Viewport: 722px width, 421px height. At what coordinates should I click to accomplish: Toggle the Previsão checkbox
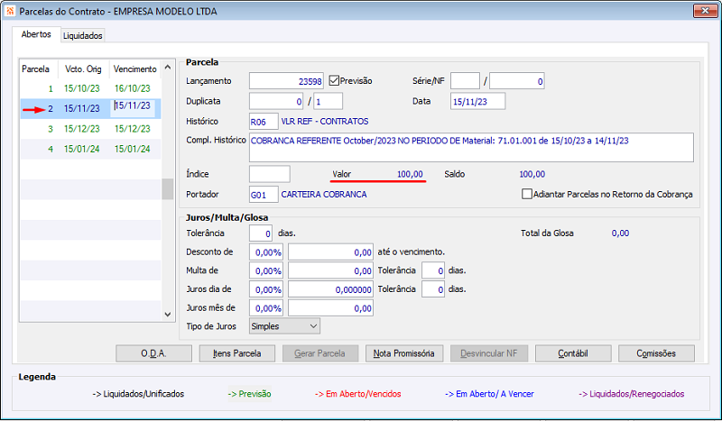tap(335, 80)
